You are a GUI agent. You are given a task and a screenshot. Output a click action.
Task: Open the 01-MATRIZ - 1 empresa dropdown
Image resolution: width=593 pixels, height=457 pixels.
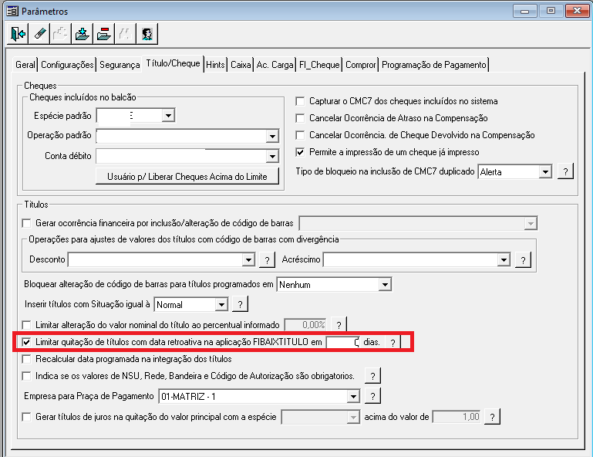coord(353,397)
